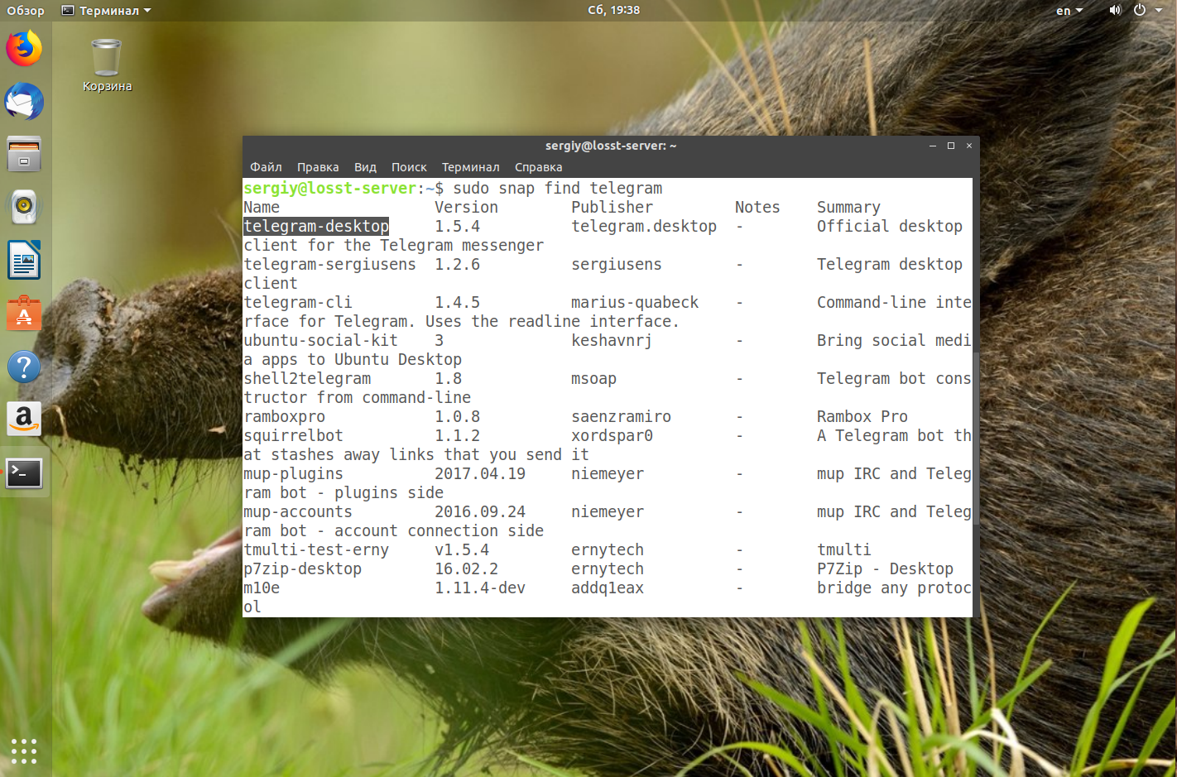Open the Files manager dock icon
This screenshot has width=1177, height=777.
[24, 155]
